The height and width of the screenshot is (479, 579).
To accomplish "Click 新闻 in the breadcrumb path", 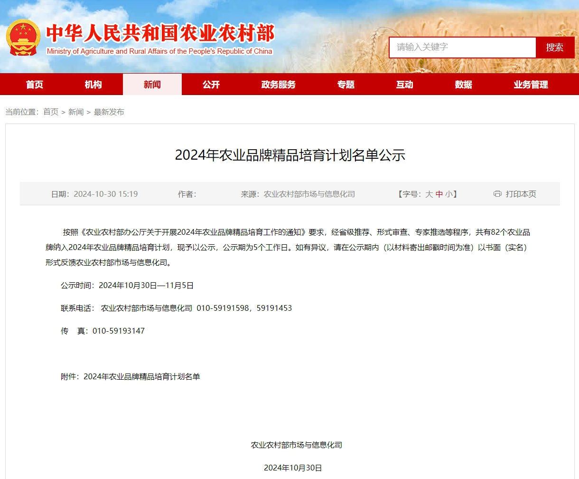I will click(76, 112).
